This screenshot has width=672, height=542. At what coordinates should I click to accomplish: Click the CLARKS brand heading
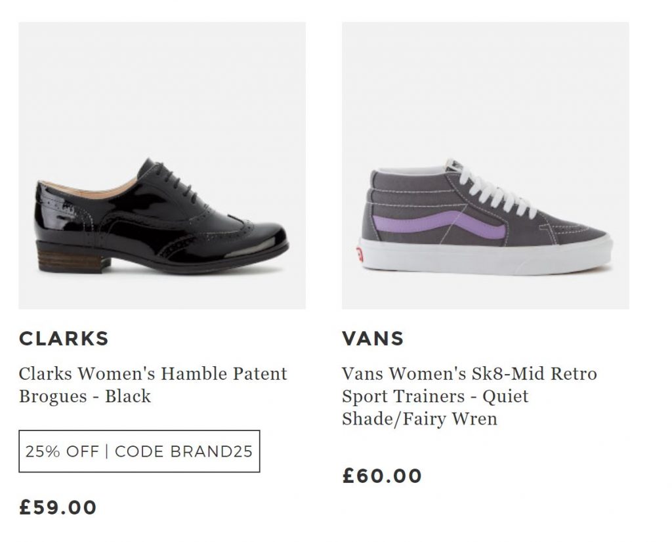[x=64, y=339]
